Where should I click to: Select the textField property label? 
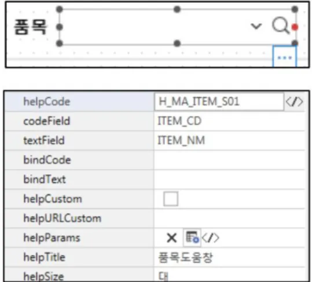coord(44,140)
